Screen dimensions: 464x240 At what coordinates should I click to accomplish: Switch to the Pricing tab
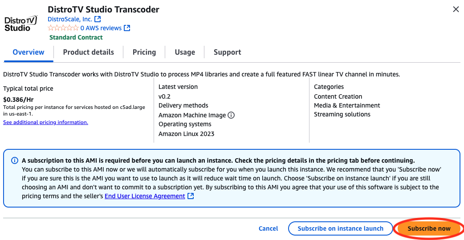pyautogui.click(x=144, y=52)
